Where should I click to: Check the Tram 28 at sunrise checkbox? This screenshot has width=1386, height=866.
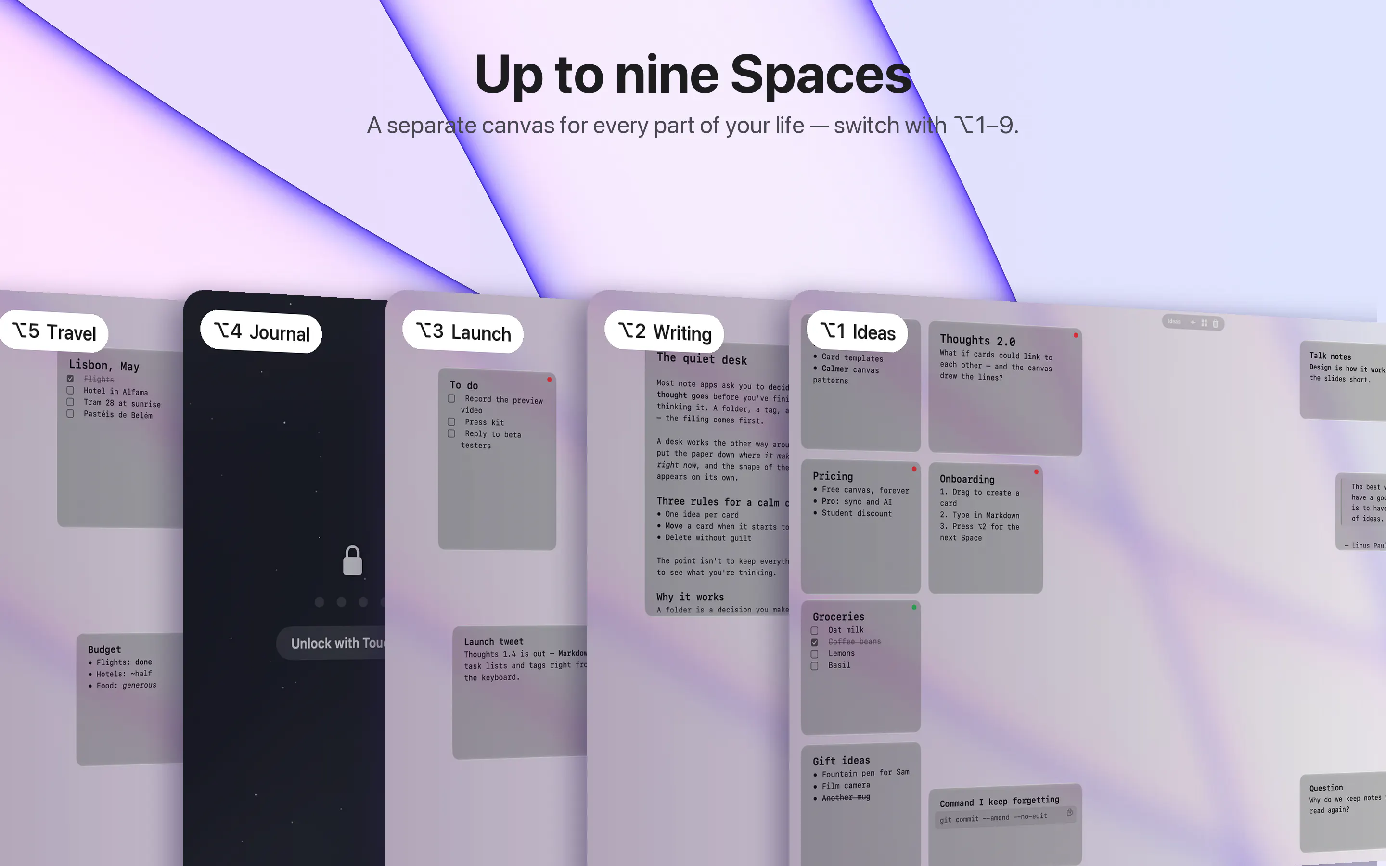70,402
